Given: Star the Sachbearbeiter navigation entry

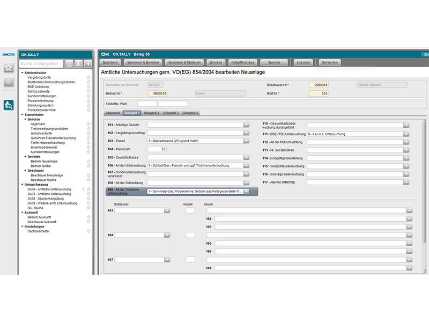Looking at the screenshot, I should (x=88, y=231).
